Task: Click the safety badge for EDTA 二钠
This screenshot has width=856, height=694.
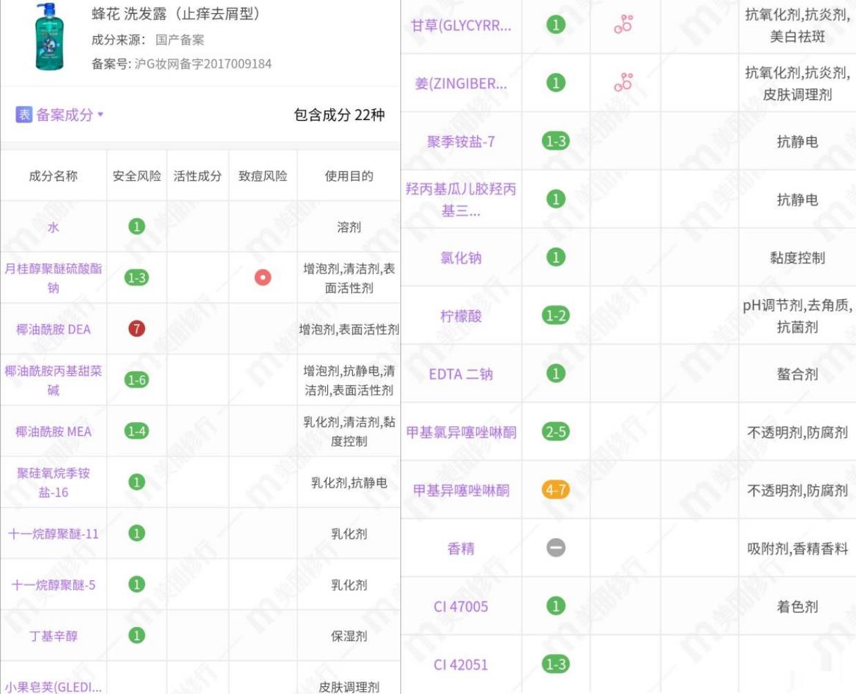Action: 556,373
